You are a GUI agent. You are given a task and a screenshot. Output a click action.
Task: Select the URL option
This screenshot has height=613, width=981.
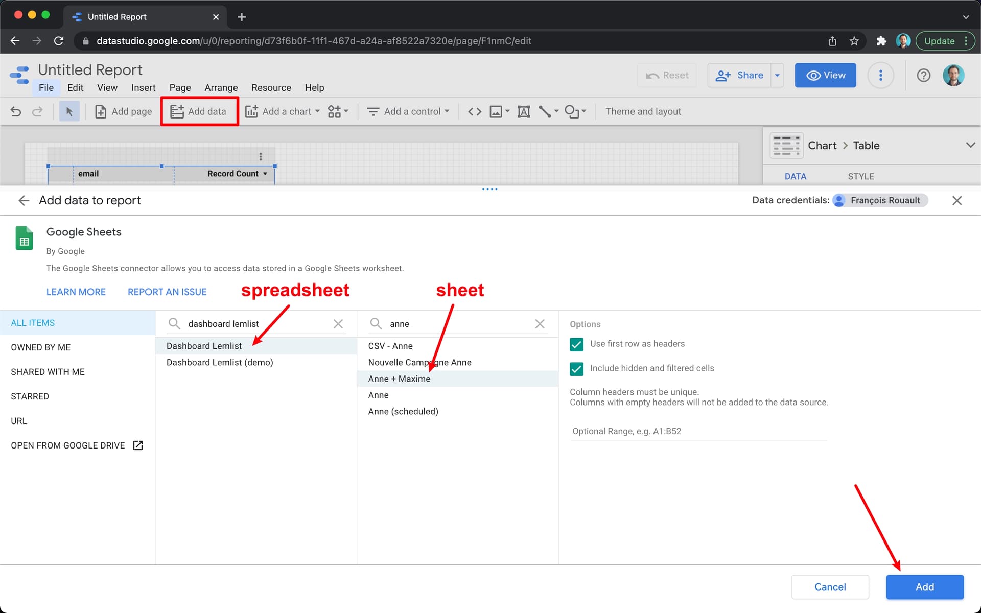click(x=78, y=421)
